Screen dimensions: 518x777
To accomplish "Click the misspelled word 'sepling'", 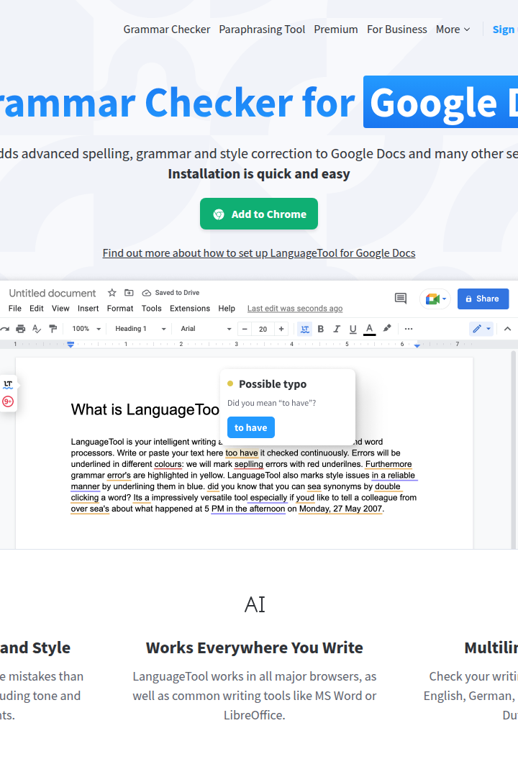I will tap(249, 464).
